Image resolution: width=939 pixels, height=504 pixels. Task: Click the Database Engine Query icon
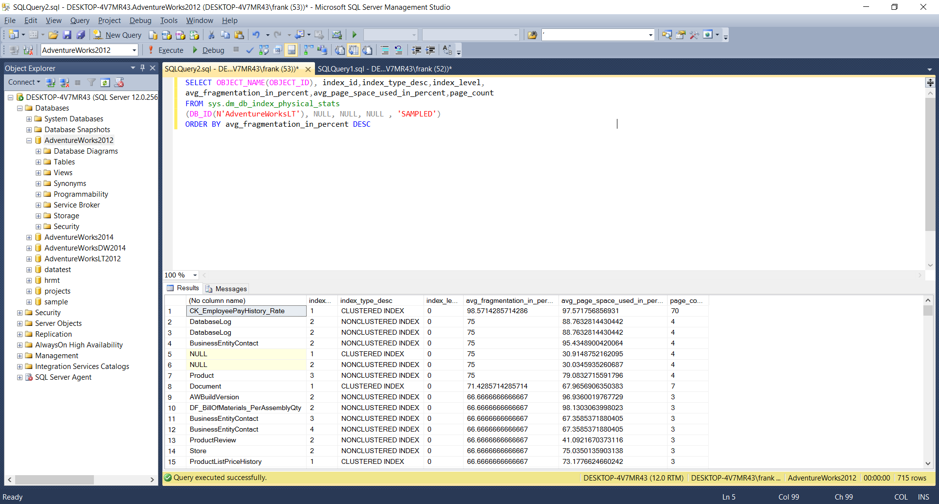pos(153,35)
